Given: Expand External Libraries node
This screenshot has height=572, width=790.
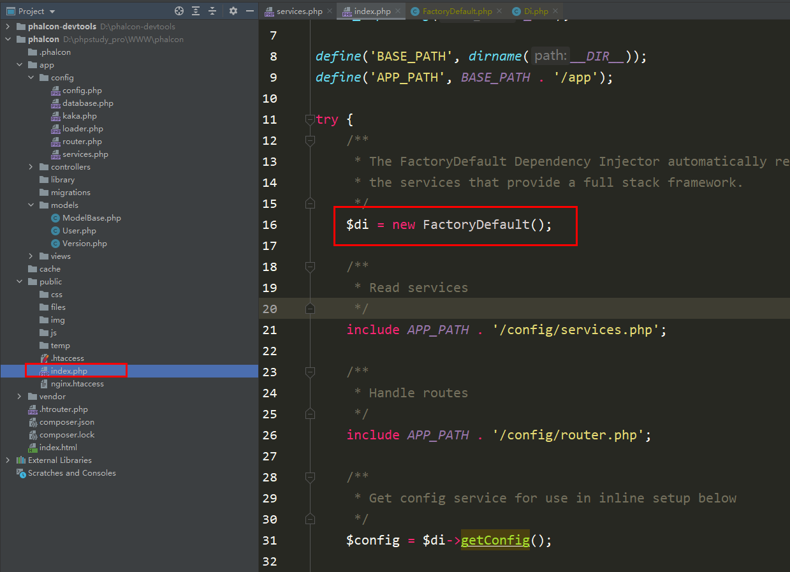Looking at the screenshot, I should point(8,460).
